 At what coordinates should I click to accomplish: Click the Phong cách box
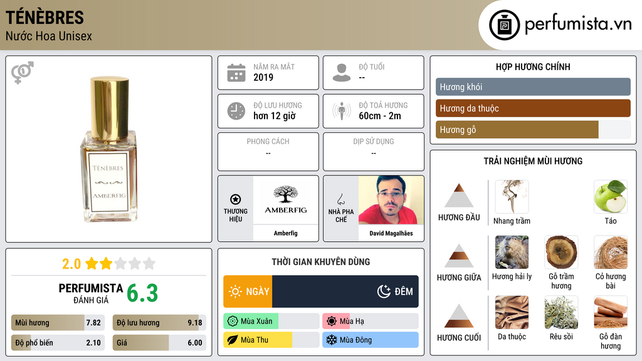[268, 152]
